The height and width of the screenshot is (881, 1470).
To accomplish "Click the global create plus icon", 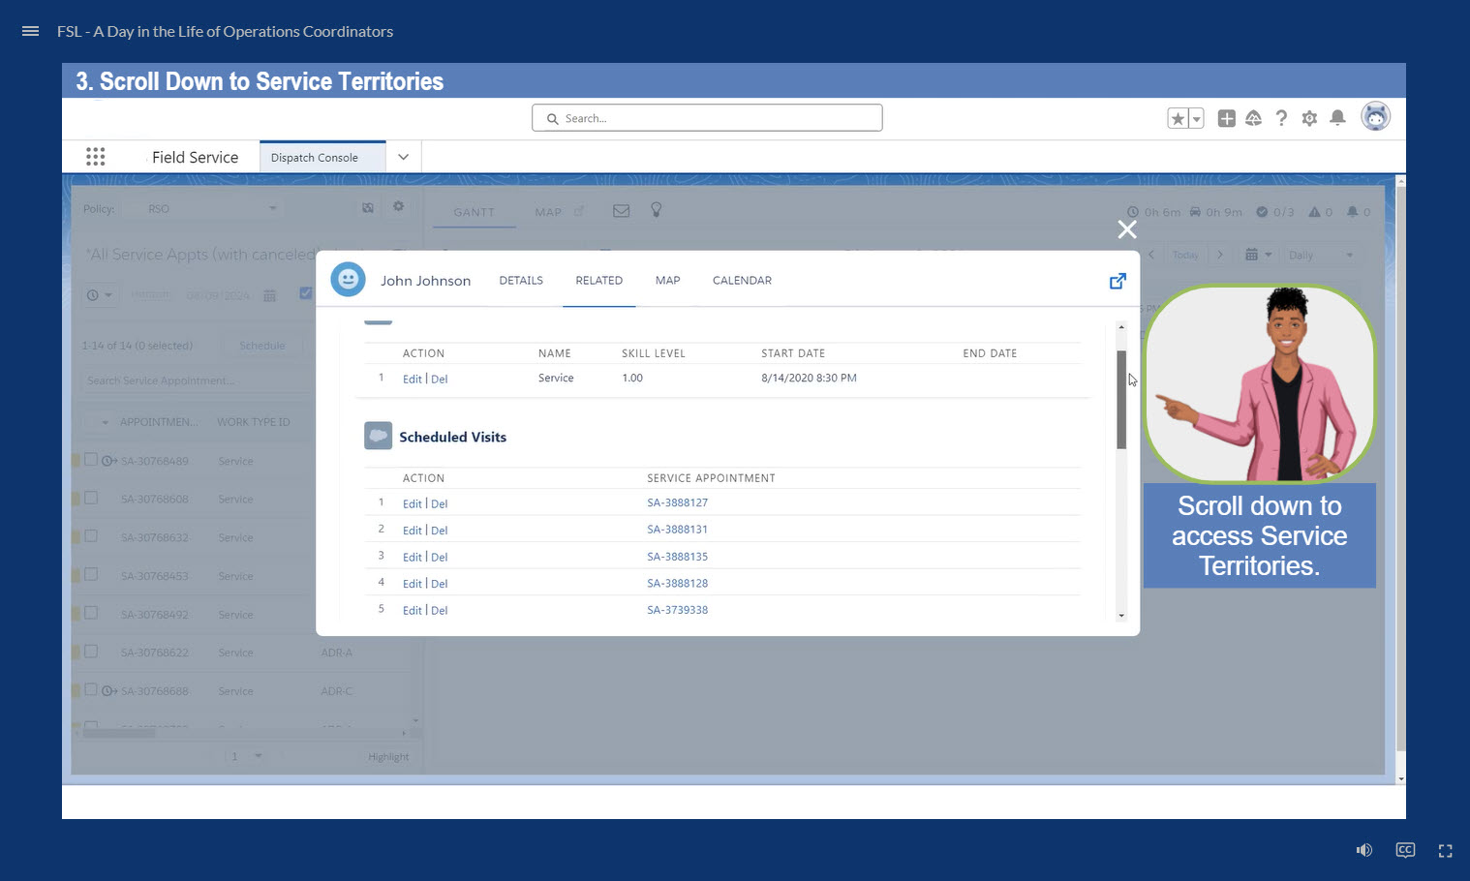I will [x=1226, y=117].
